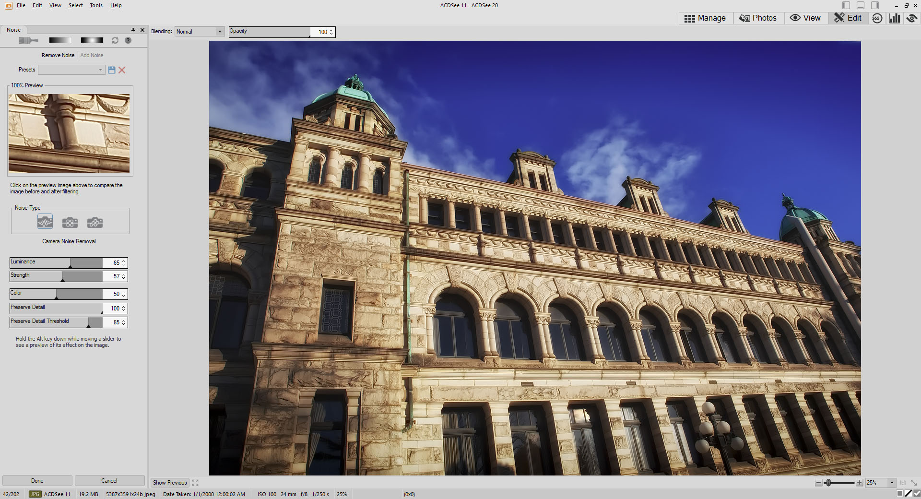This screenshot has height=499, width=921.
Task: Delete preset with the red X icon
Action: tap(122, 70)
